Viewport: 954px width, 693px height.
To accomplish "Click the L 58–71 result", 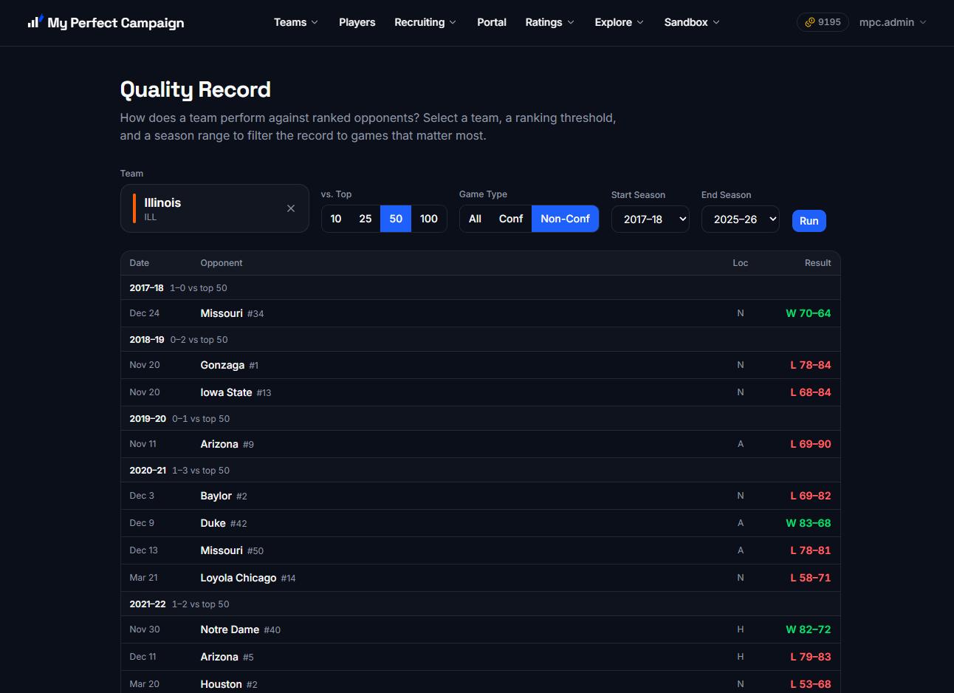I will [x=811, y=578].
